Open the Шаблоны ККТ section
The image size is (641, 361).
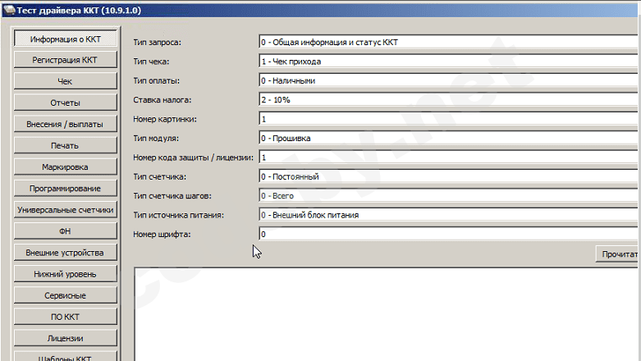[66, 356]
